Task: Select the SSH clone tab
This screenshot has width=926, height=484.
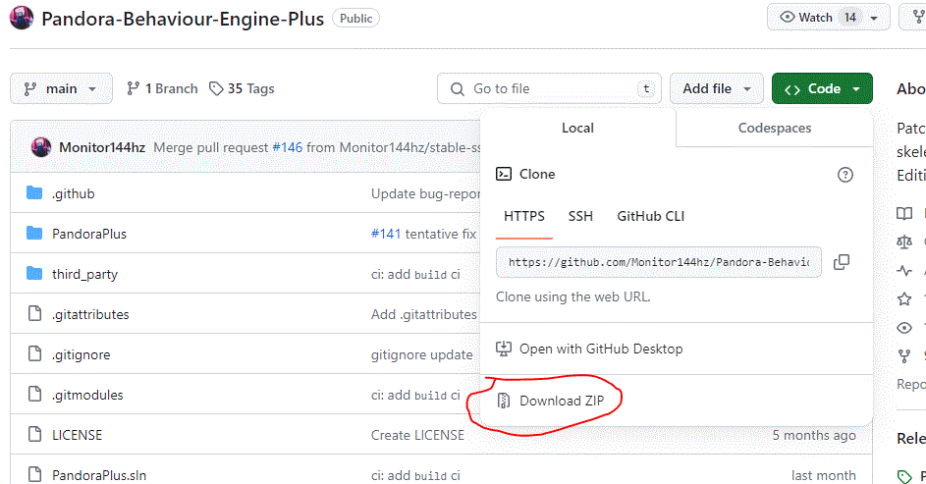Action: [580, 216]
